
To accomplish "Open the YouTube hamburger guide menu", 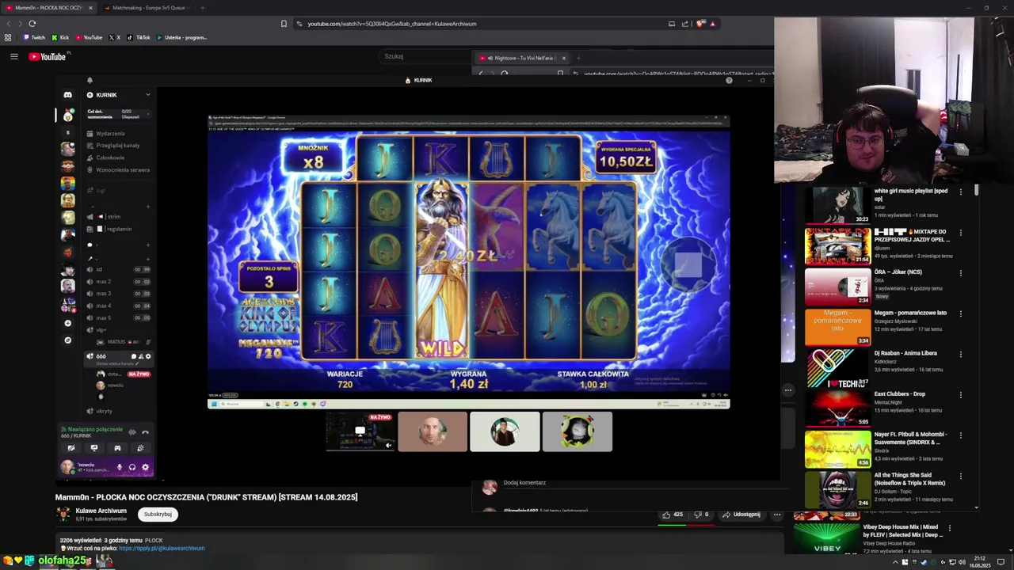I will click(x=13, y=56).
